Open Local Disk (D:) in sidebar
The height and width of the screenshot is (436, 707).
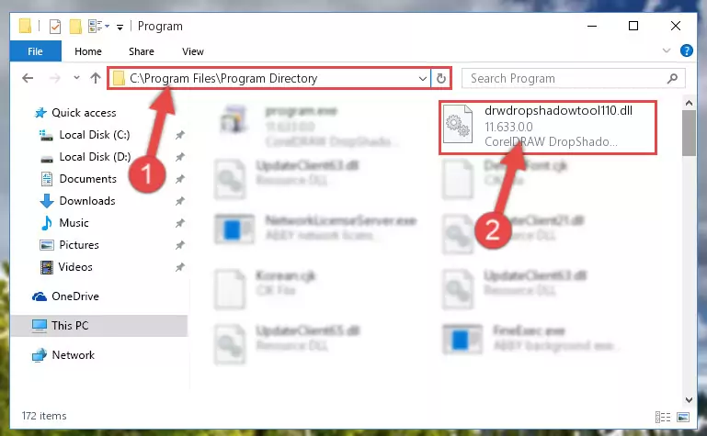[86, 157]
